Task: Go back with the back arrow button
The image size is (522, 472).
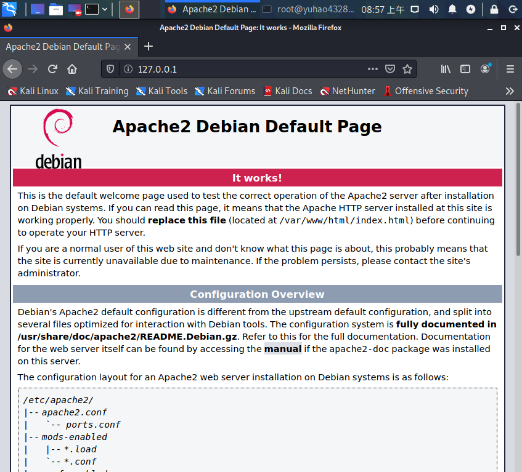Action: click(x=12, y=69)
